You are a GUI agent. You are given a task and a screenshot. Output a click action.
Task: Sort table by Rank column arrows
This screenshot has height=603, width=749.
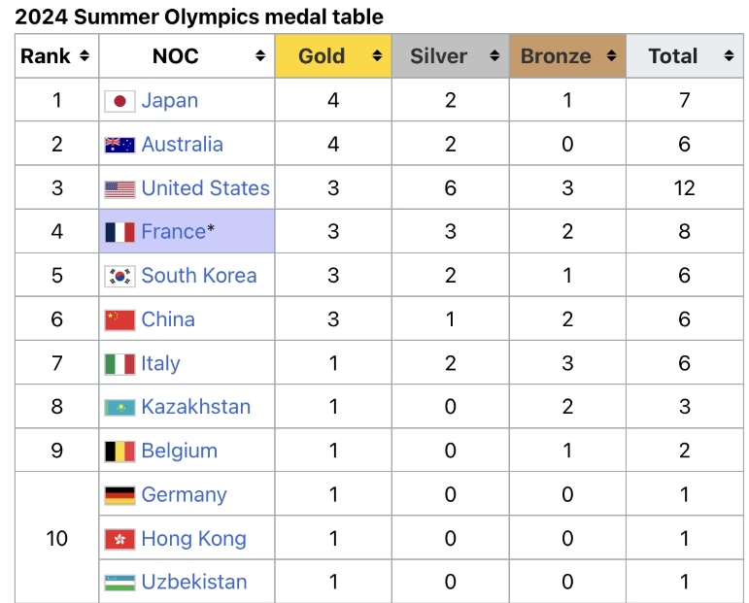tap(85, 56)
